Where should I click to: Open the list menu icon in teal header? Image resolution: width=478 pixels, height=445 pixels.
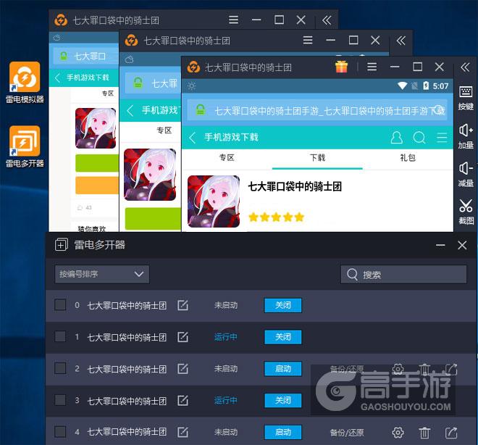pos(442,138)
